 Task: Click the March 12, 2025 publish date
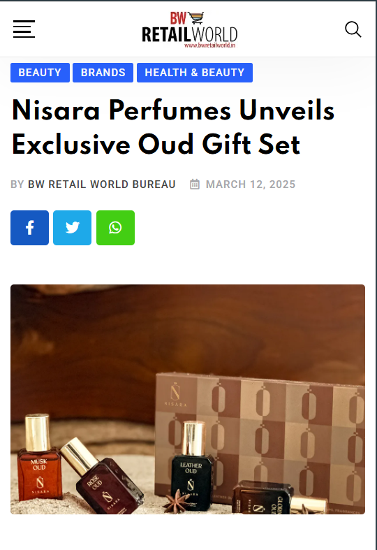251,184
